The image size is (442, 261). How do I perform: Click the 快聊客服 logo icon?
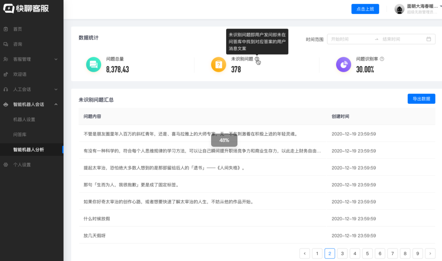9,8
